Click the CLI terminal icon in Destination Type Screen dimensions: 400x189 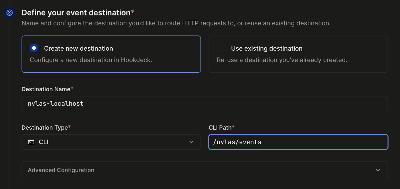click(31, 142)
